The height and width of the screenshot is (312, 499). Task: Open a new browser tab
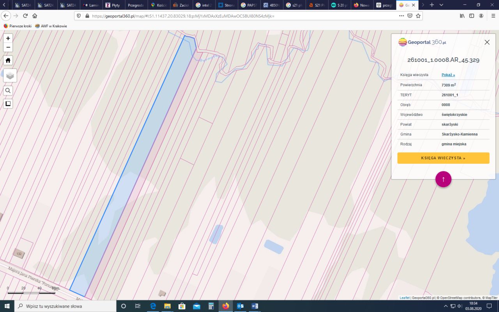coord(432,5)
